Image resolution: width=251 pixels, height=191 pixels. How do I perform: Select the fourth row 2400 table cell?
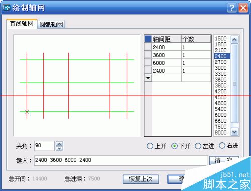[167, 71]
